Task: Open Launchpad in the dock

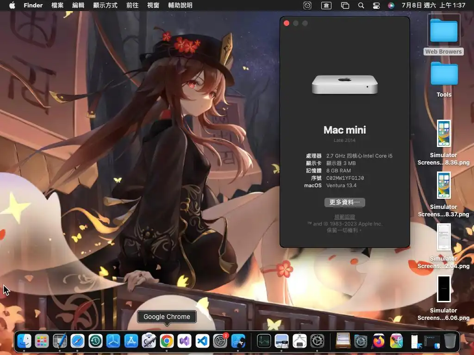Action: pos(42,341)
